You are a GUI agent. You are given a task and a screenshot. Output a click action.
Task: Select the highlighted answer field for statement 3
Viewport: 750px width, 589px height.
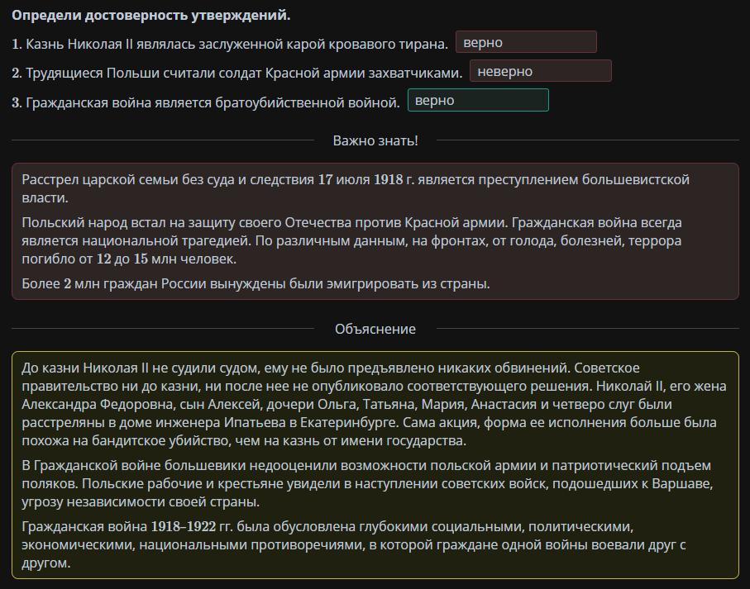(477, 100)
